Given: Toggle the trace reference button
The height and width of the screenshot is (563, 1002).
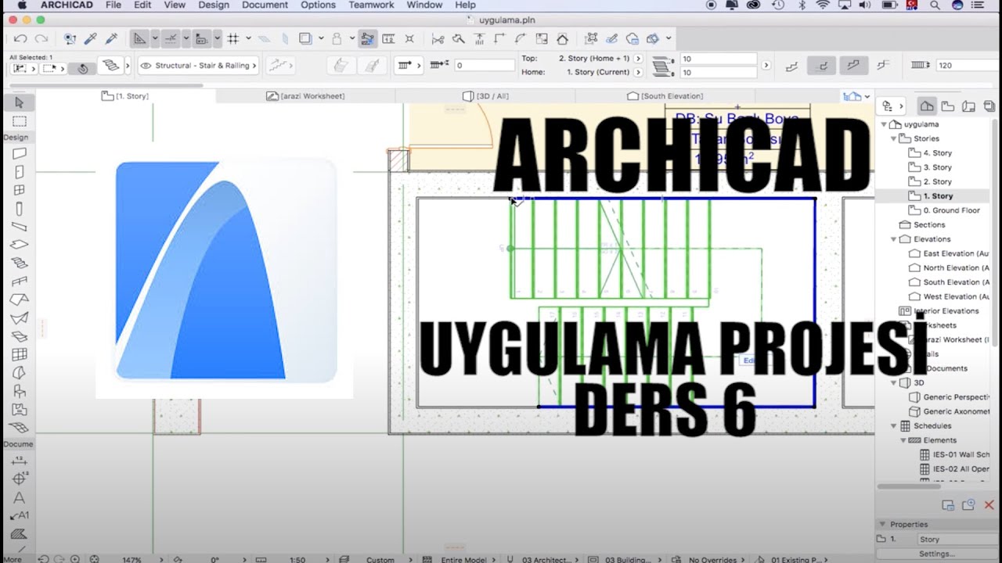Looking at the screenshot, I should click(x=305, y=38).
